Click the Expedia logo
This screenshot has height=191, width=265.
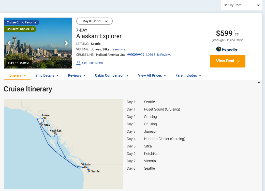pyautogui.click(x=227, y=49)
